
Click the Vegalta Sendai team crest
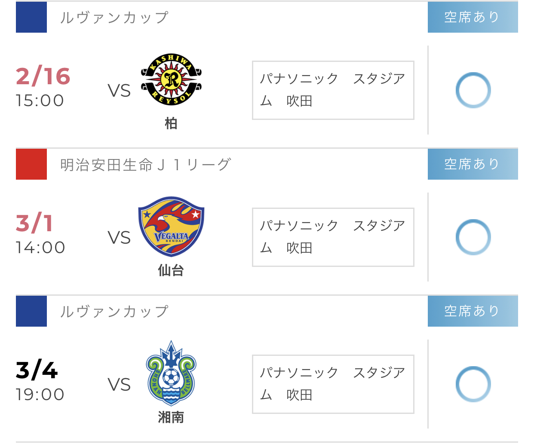171,227
